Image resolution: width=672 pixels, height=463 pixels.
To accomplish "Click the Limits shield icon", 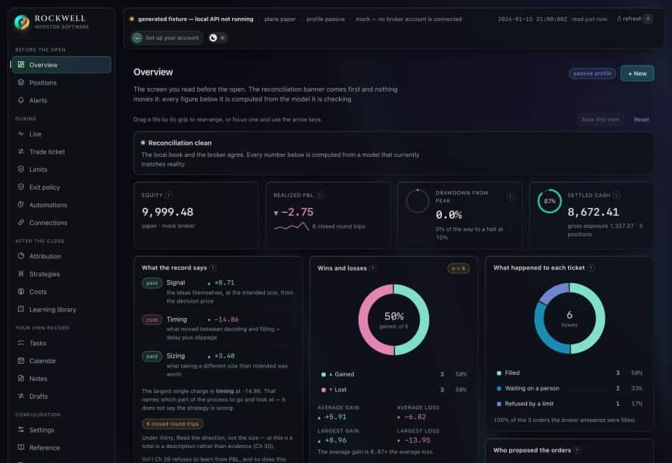I will pyautogui.click(x=21, y=170).
